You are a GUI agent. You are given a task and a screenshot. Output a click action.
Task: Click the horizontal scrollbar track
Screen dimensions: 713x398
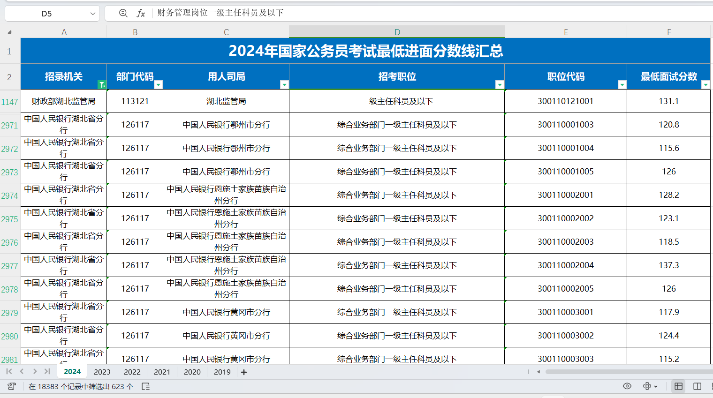pyautogui.click(x=629, y=372)
